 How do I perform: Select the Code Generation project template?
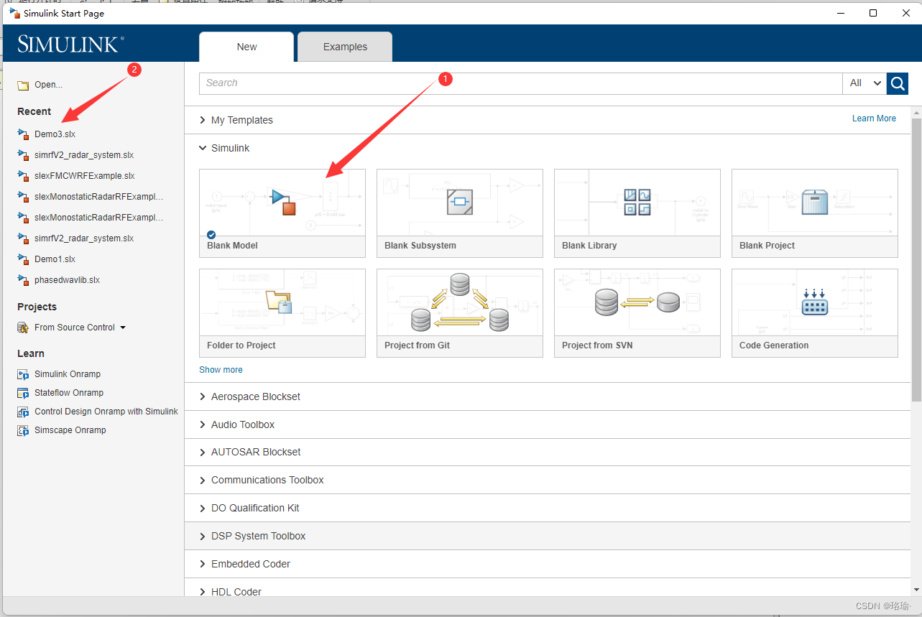[814, 302]
